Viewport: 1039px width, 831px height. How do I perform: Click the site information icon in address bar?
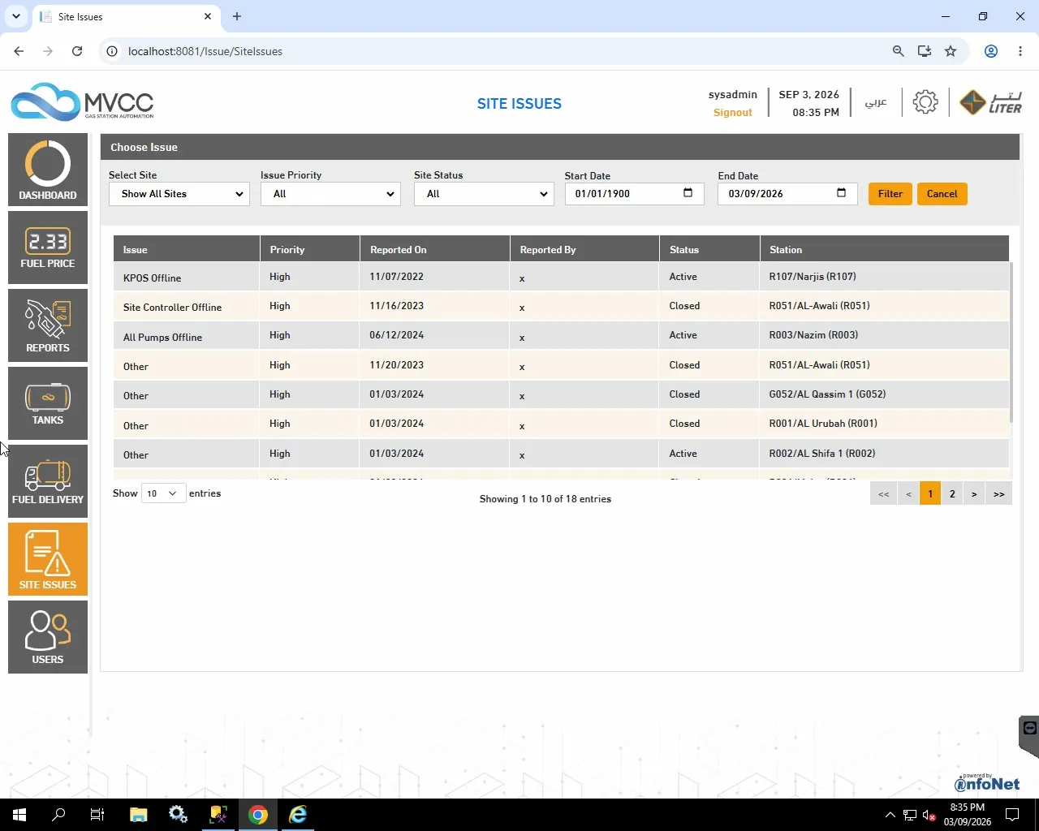click(x=112, y=51)
